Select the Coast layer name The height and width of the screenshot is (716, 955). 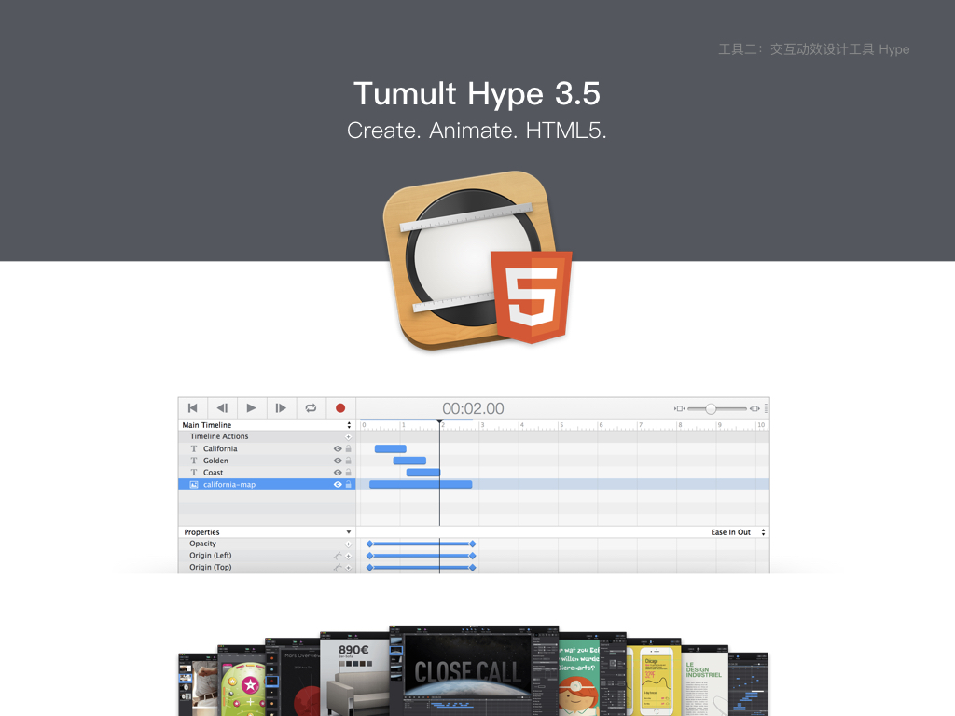coord(214,473)
